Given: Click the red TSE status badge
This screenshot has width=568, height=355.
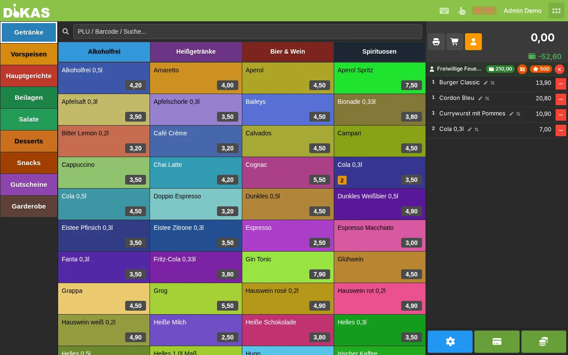Looking at the screenshot, I should pos(484,11).
